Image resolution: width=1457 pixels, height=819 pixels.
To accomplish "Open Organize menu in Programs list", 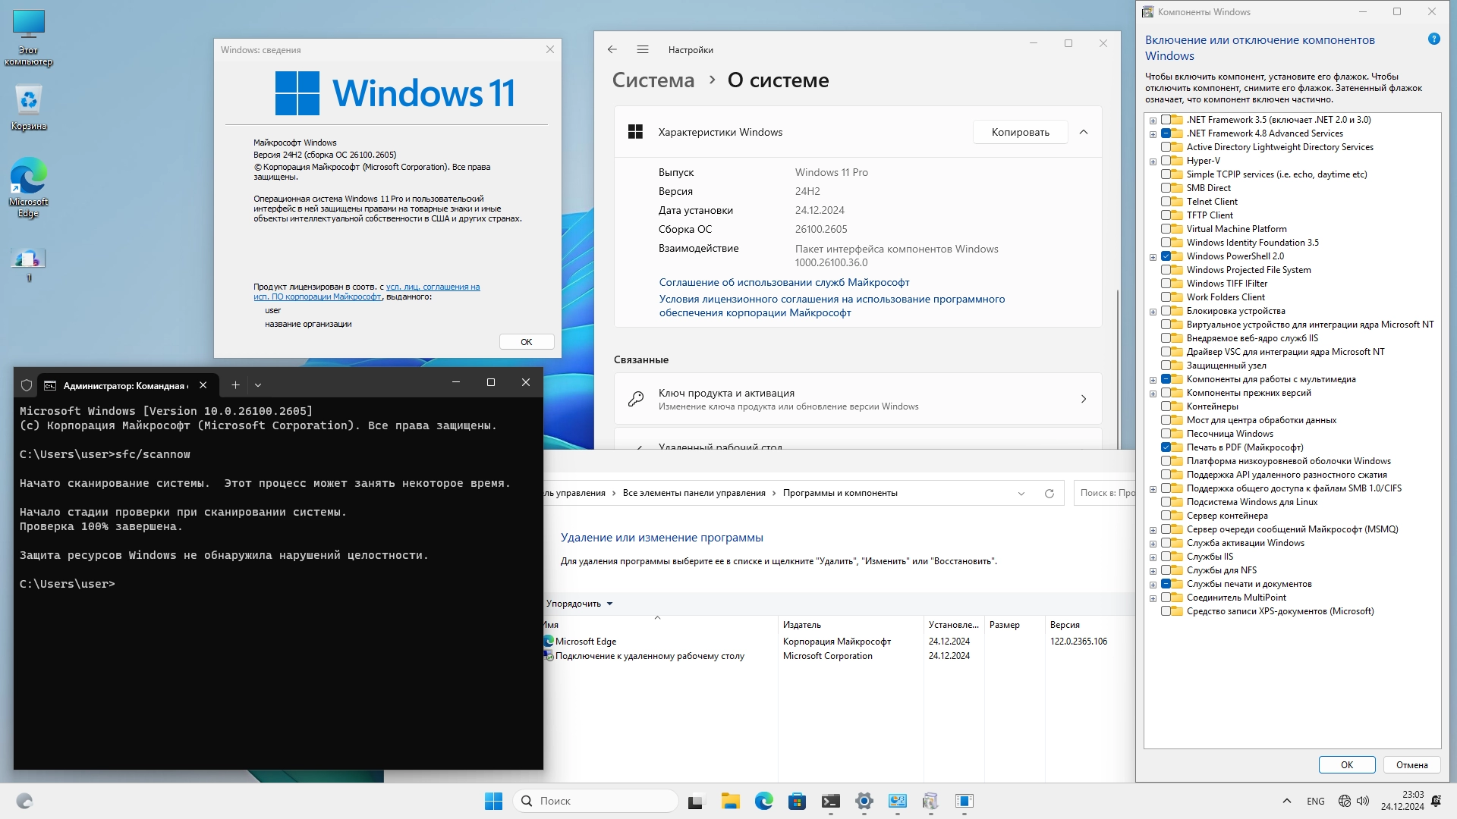I will coord(579,604).
